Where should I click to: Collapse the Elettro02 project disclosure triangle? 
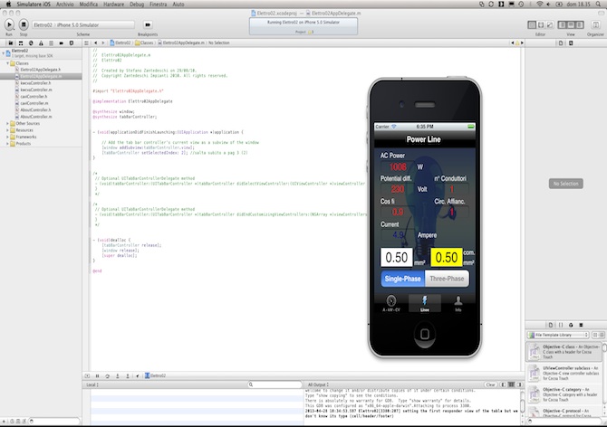click(x=3, y=53)
